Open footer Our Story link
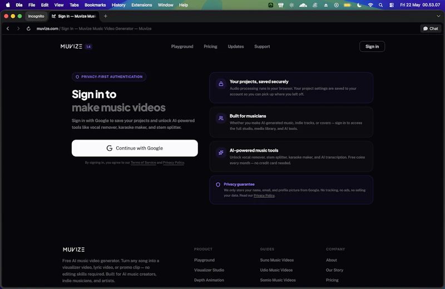 click(334, 270)
